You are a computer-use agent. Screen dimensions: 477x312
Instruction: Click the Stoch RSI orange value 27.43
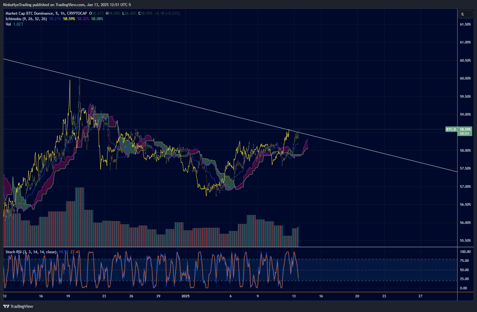pyautogui.click(x=75, y=252)
